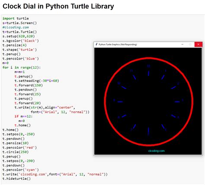
Task: Click the "import turtle" code line
Action: 16,19
